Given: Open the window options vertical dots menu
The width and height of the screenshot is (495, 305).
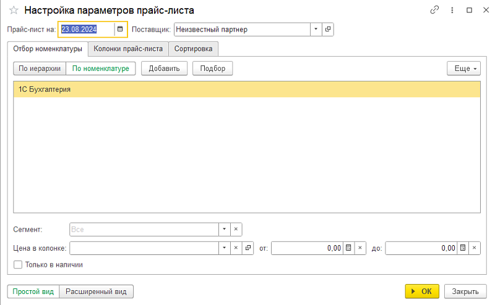Looking at the screenshot, I should [x=452, y=10].
